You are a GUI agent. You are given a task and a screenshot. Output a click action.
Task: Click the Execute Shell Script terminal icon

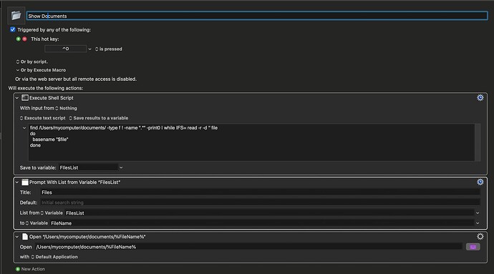[x=25, y=98]
